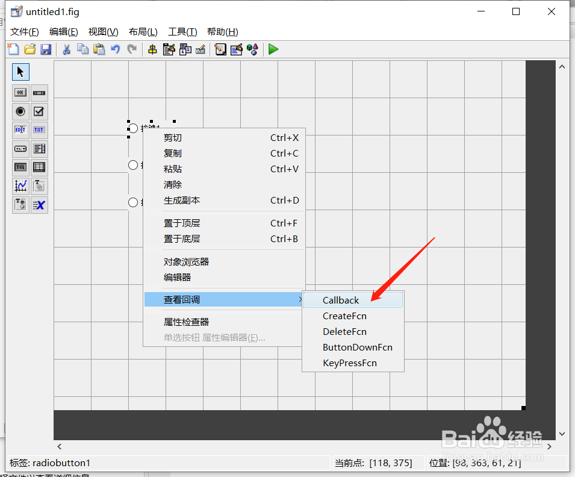Open the 编辑(E) menu
This screenshot has width=575, height=477.
pyautogui.click(x=64, y=32)
